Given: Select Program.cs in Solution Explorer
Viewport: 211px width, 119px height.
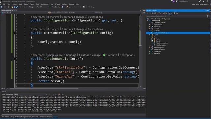Looking at the screenshot, I should pos(157,51).
